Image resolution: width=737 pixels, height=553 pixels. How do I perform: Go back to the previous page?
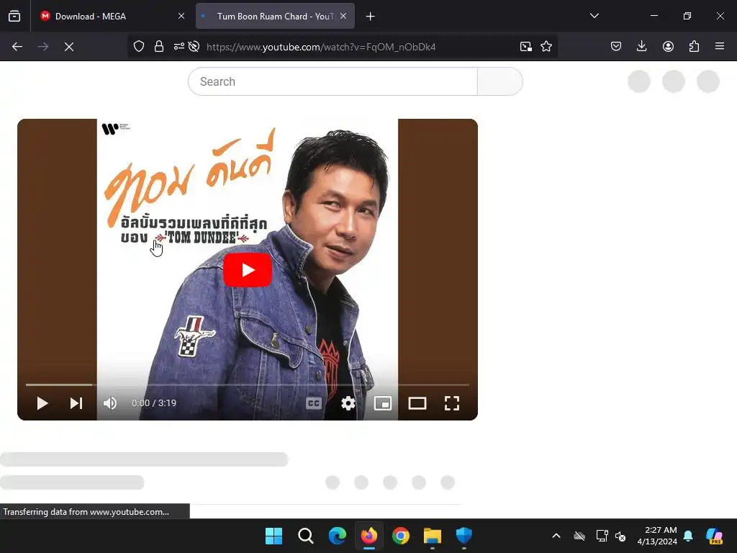[17, 47]
